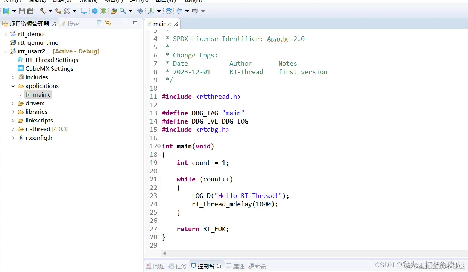
Task: Click the "return RT_EOK;" code line
Action: (x=203, y=229)
